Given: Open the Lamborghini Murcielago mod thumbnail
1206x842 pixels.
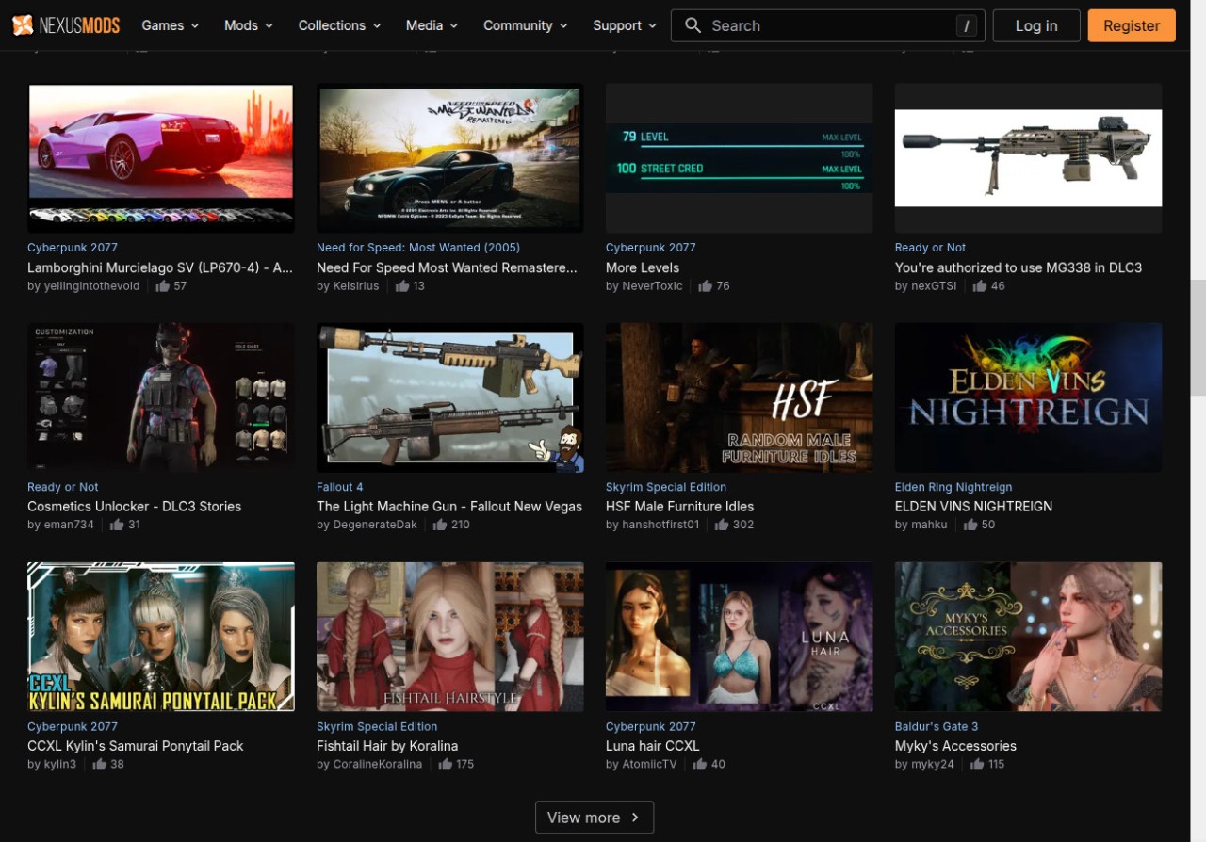Looking at the screenshot, I should pyautogui.click(x=161, y=156).
